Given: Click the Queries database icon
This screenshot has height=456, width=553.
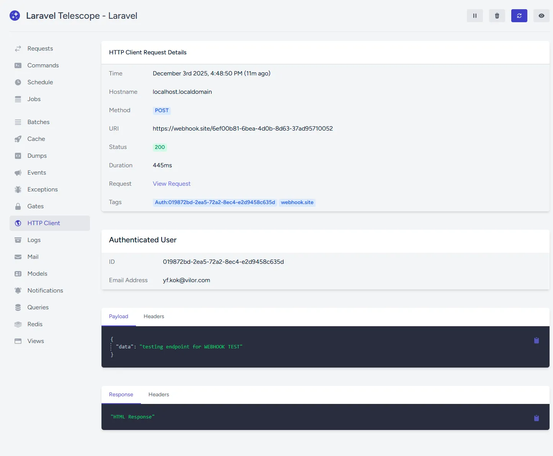Looking at the screenshot, I should click(x=18, y=307).
